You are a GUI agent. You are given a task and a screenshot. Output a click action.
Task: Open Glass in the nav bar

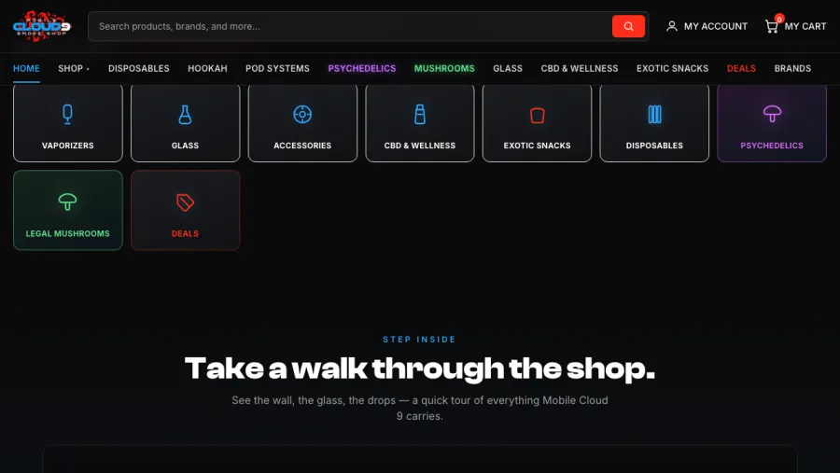tap(508, 68)
